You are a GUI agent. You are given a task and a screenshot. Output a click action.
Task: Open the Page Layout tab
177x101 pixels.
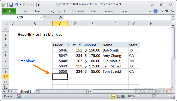[57, 11]
